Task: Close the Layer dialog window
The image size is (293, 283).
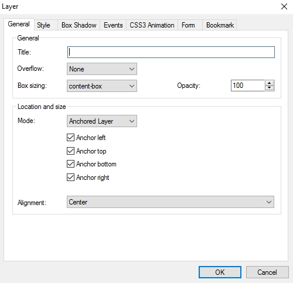Action: 284,6
